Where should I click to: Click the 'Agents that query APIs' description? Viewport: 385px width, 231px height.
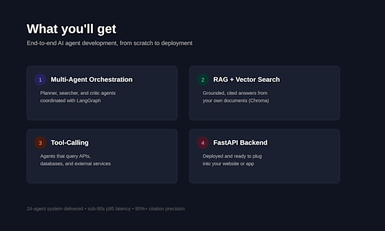pos(75,160)
